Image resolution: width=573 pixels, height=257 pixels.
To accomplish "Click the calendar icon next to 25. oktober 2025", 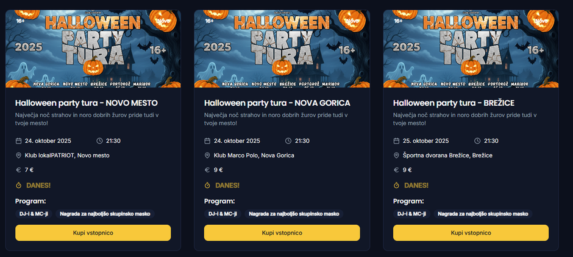I will coord(396,141).
